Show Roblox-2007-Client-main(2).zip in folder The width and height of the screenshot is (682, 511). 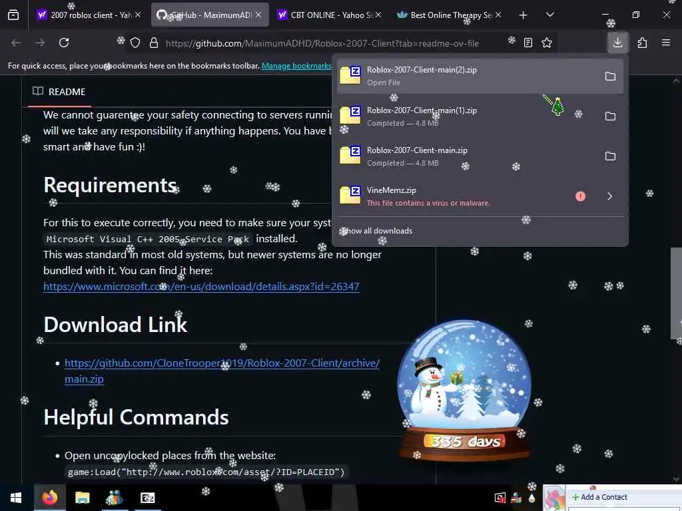point(610,77)
